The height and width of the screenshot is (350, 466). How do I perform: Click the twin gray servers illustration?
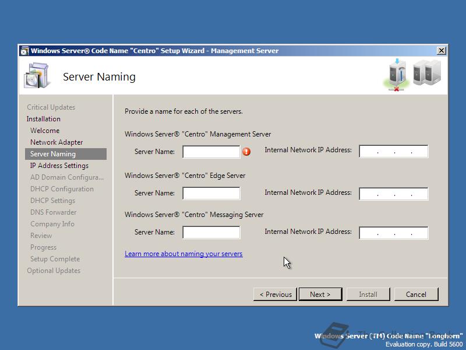tap(427, 72)
